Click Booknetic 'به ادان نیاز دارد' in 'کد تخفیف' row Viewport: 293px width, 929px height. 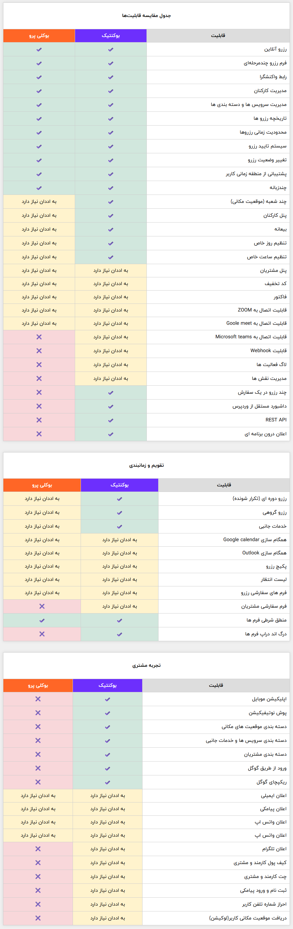click(x=110, y=284)
